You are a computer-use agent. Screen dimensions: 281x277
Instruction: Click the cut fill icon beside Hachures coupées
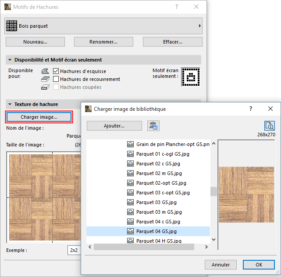click(x=45, y=87)
